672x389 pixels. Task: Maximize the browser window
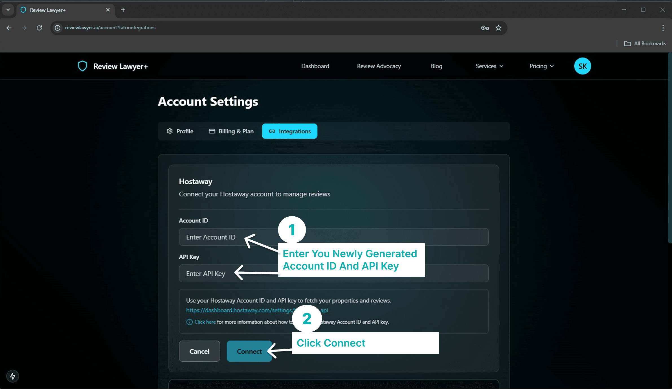[x=643, y=10]
